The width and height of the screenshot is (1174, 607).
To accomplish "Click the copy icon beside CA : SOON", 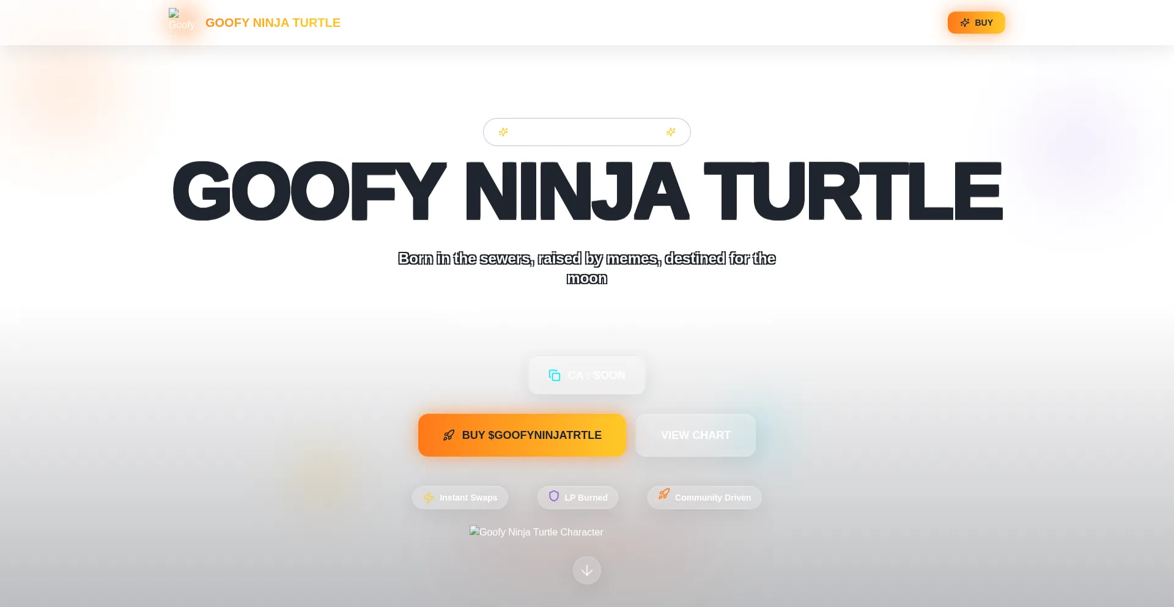I will tap(555, 375).
